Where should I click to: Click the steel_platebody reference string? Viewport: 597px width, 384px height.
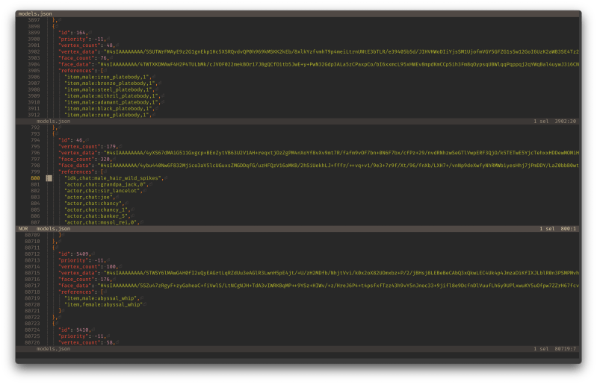(110, 89)
